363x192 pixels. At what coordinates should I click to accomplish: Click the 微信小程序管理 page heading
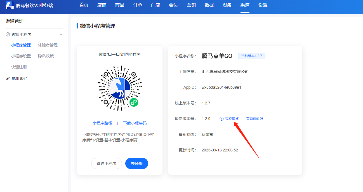point(98,26)
